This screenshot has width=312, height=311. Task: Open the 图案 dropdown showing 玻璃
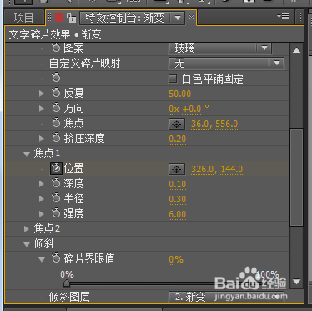(220, 48)
